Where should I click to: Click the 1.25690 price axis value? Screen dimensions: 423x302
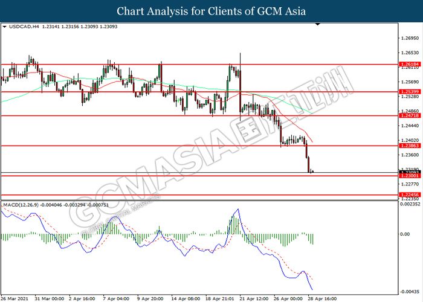[410, 82]
